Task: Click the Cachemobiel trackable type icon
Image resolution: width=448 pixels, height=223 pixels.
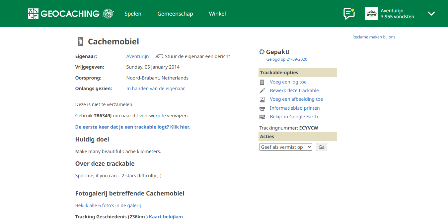Action: tap(81, 41)
